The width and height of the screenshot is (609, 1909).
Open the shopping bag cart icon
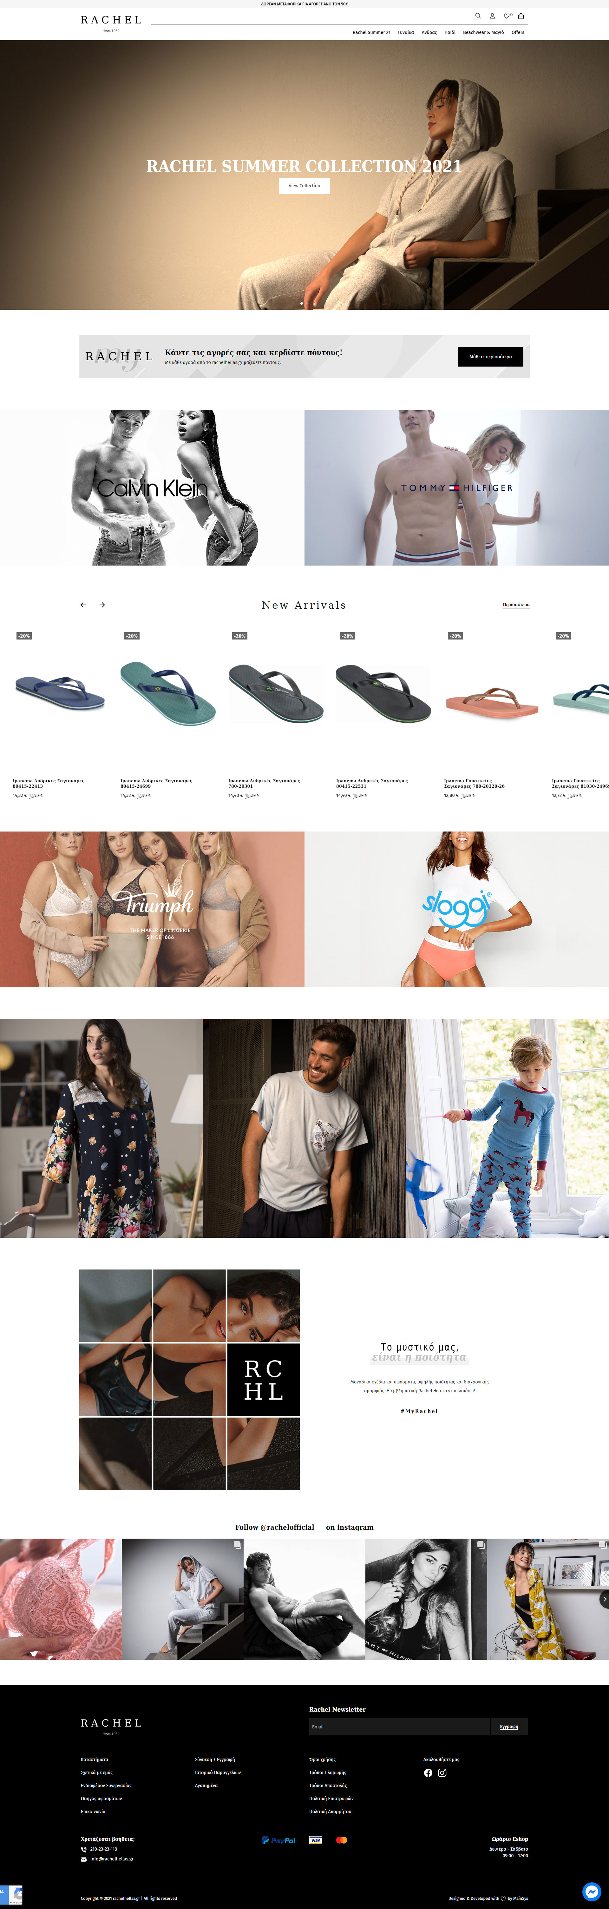click(x=521, y=16)
